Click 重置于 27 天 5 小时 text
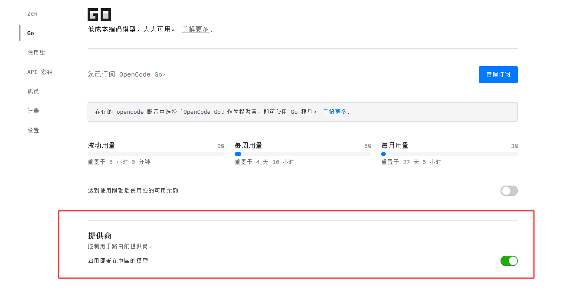The image size is (563, 289). click(411, 162)
